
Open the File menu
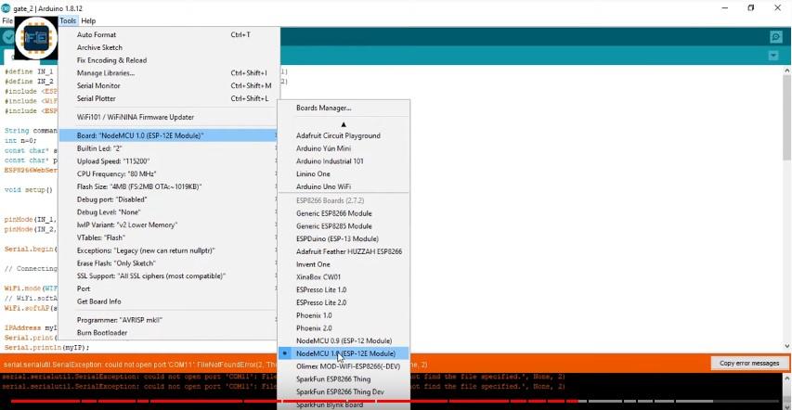7,20
